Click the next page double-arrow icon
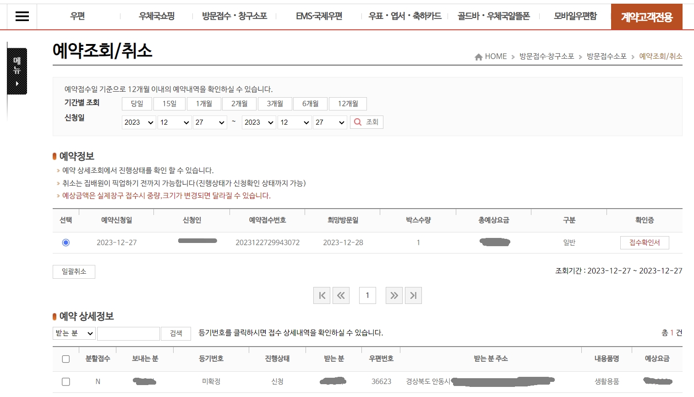Image resolution: width=694 pixels, height=397 pixels. pyautogui.click(x=393, y=295)
